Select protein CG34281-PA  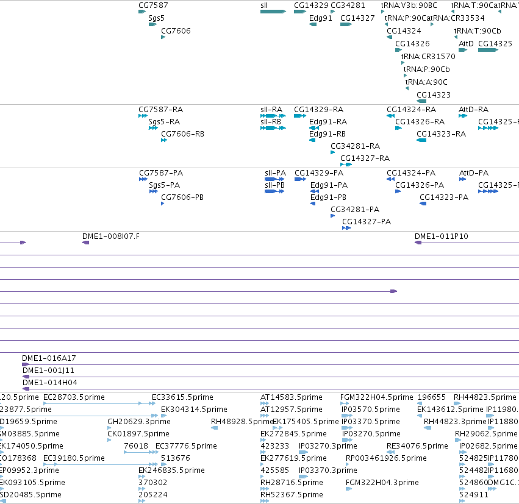[355, 210]
